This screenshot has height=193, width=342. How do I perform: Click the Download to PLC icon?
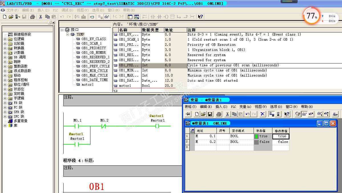[x=84, y=17]
